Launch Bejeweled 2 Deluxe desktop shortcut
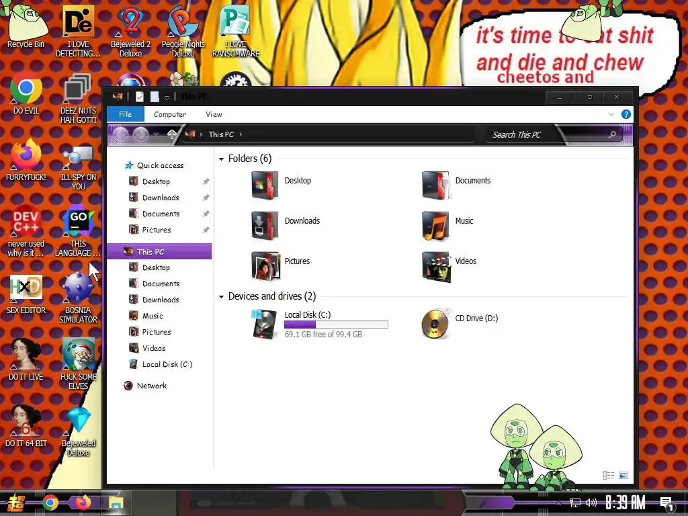The width and height of the screenshot is (688, 516). tap(130, 31)
